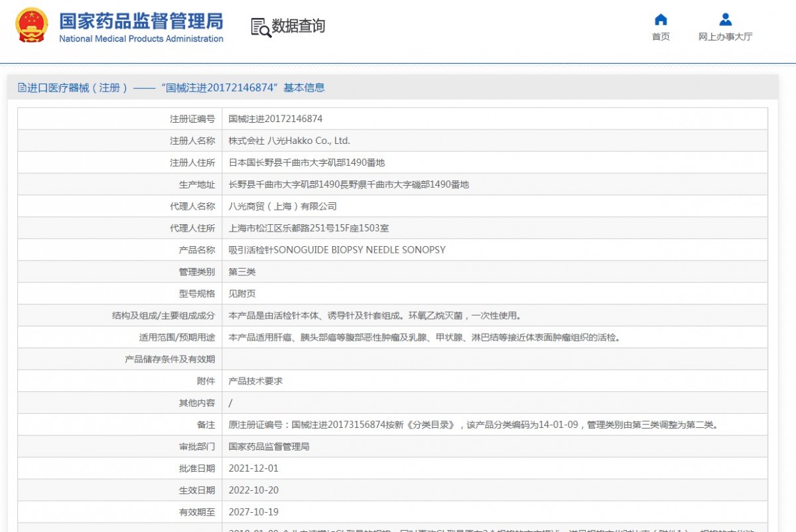Select expiry date 2027-10-19
796x532 pixels.
click(x=253, y=513)
